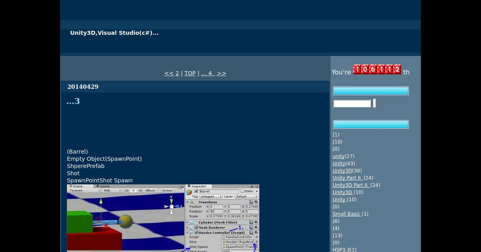Click the sidebar search text field

(x=352, y=104)
